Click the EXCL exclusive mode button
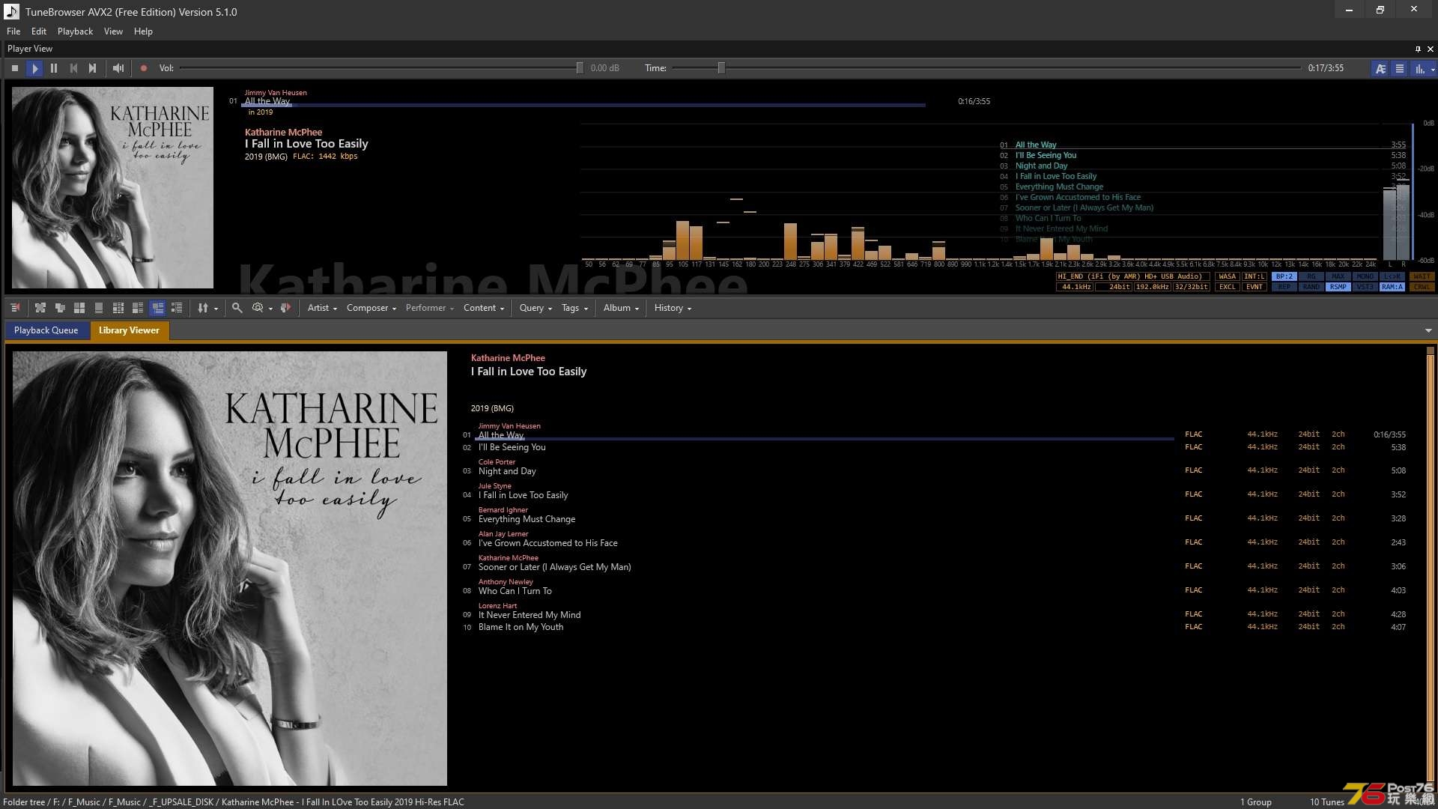The height and width of the screenshot is (809, 1438). [x=1228, y=287]
